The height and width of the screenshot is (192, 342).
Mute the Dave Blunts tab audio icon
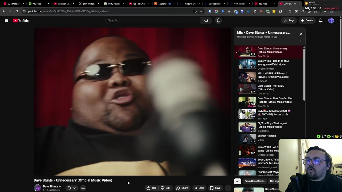[x=295, y=4]
